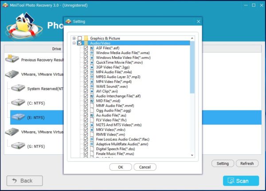This screenshot has height=191, width=266.
Task: Click the Adaptive MulitRate Audio icon
Action: (x=92, y=144)
